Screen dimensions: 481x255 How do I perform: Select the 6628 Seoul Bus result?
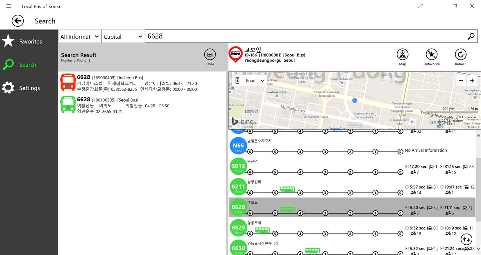(143, 105)
